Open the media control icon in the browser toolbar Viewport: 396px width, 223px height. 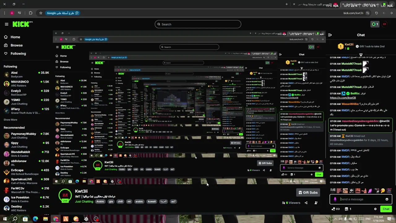[20, 13]
